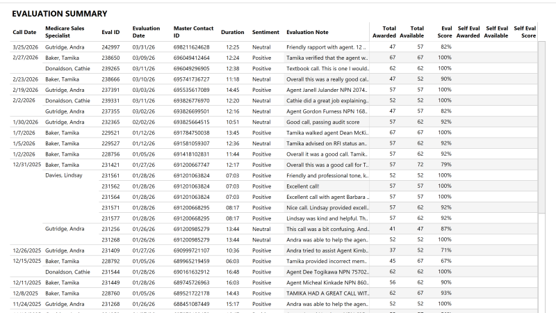Screen dimensions: 556x313
Task: Sort table by Call Date column header
Action: coord(24,32)
